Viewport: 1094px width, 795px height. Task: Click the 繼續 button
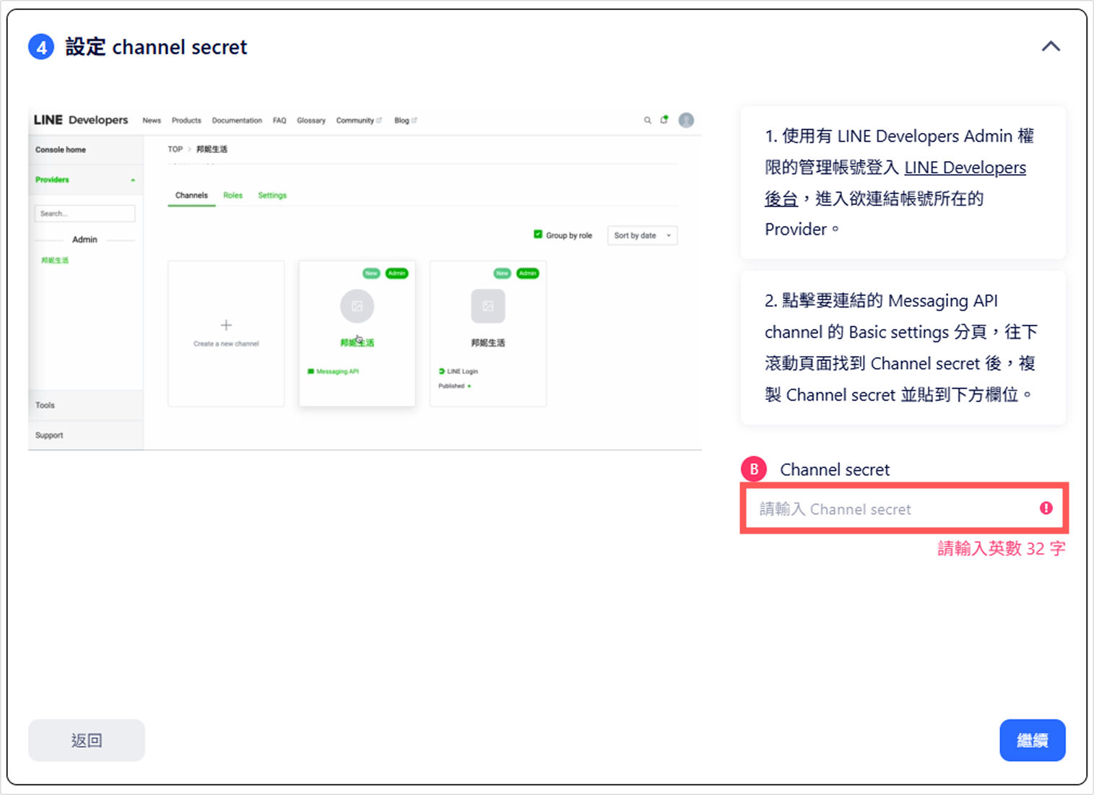point(1032,740)
